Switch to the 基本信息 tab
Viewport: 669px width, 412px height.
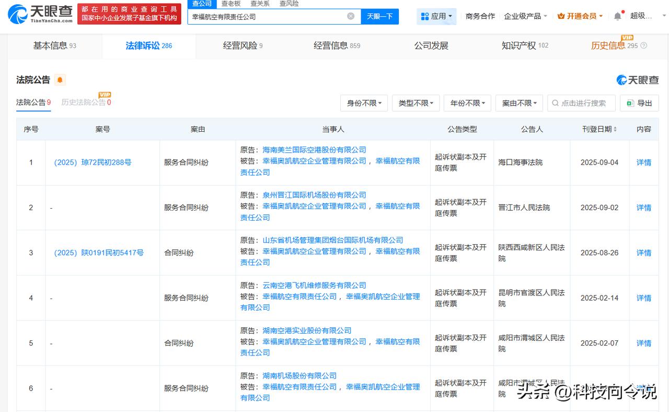[x=54, y=45]
